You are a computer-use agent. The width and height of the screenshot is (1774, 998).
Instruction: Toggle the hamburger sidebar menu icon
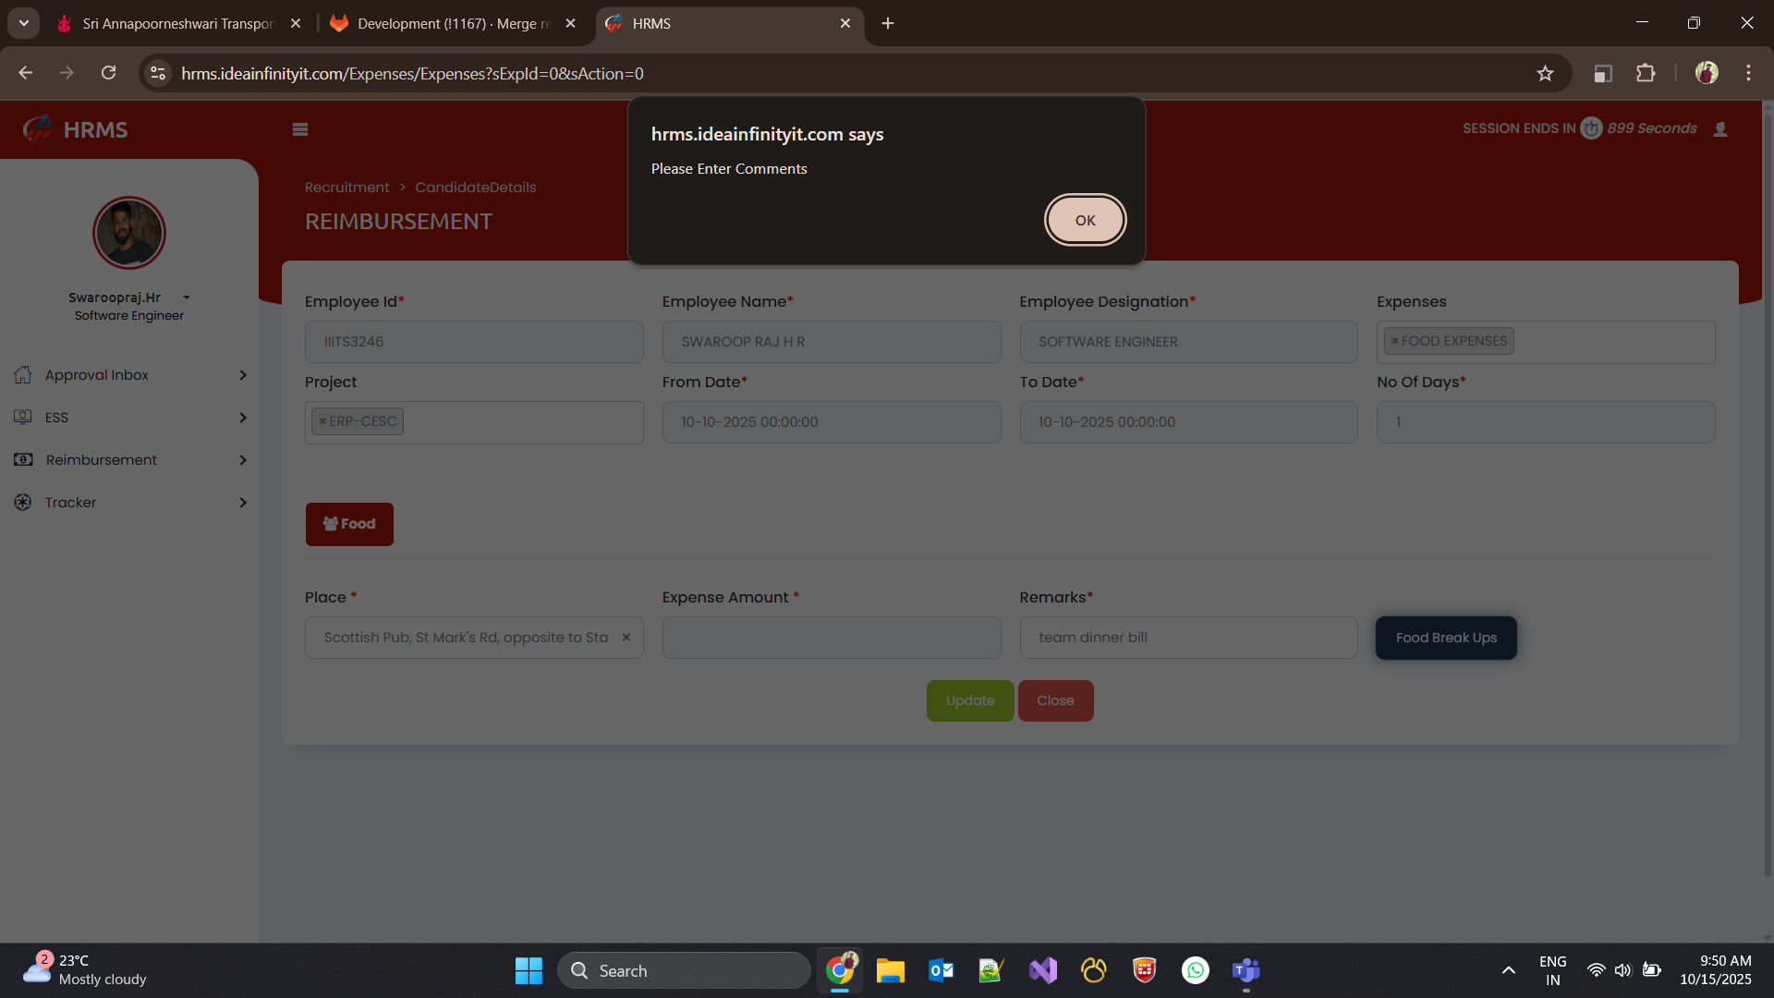(x=300, y=129)
